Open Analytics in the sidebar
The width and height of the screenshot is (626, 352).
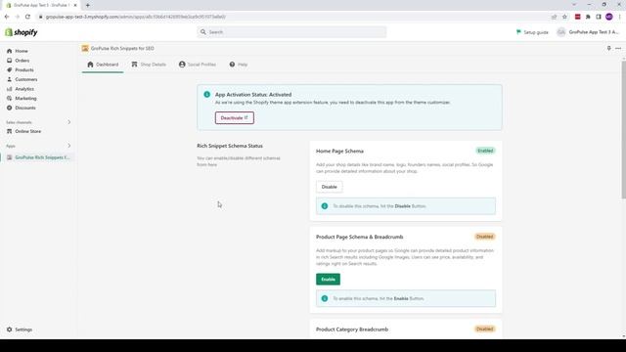[x=24, y=89]
